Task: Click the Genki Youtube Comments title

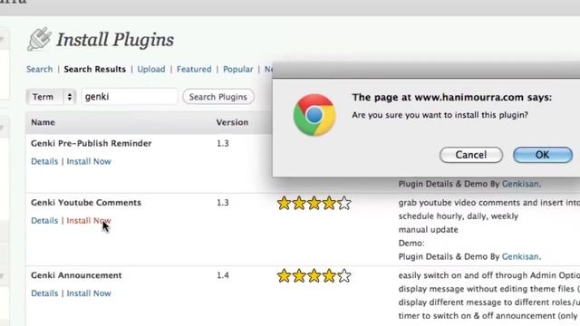Action: click(x=86, y=203)
